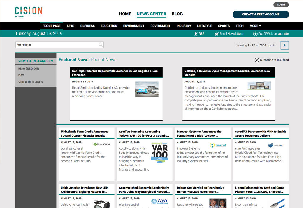Open VIDEO RELEASES in sidebar
Viewport: 303px width, 208px height.
(30, 82)
